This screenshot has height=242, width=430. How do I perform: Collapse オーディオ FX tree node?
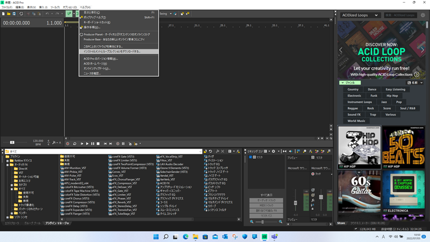[8, 165]
